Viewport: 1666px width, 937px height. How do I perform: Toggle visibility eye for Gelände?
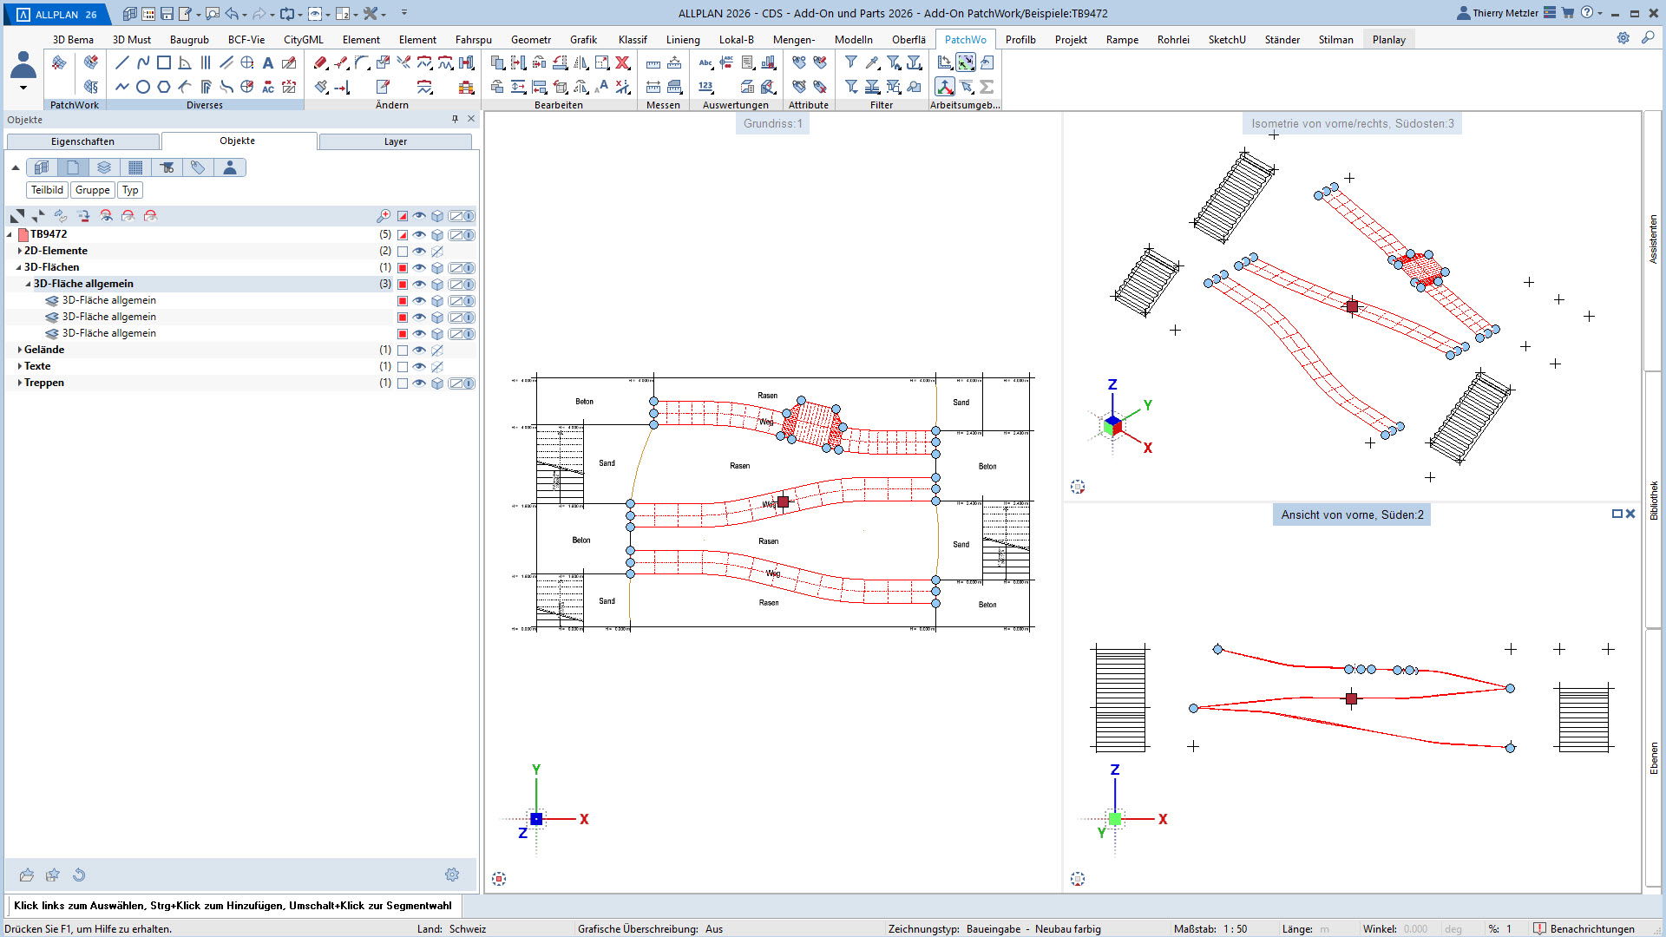pyautogui.click(x=419, y=350)
